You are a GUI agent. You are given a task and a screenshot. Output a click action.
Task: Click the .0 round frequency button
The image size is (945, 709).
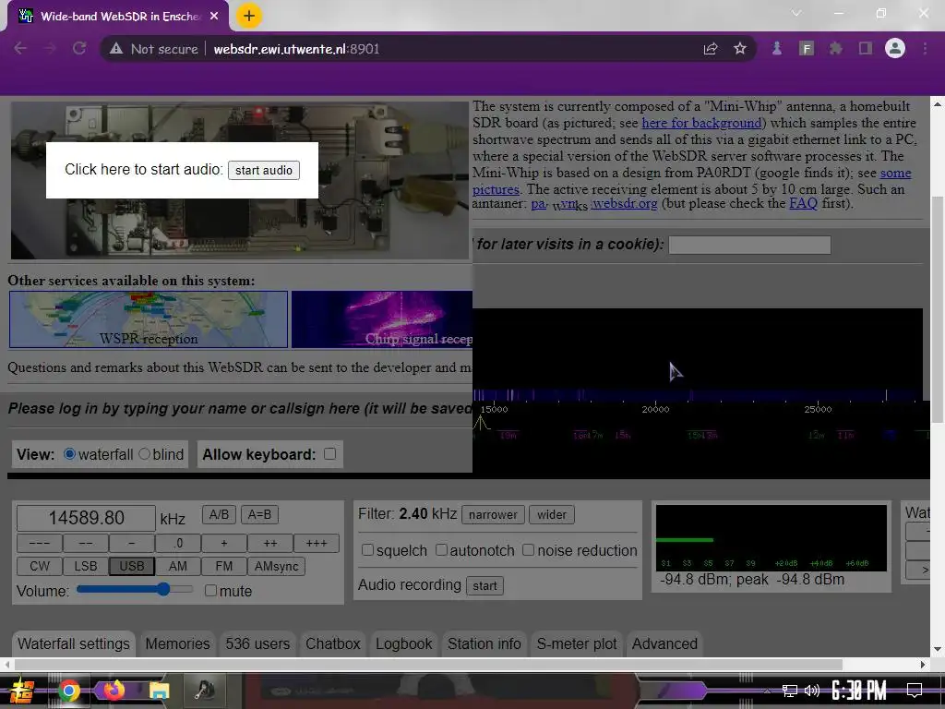178,543
